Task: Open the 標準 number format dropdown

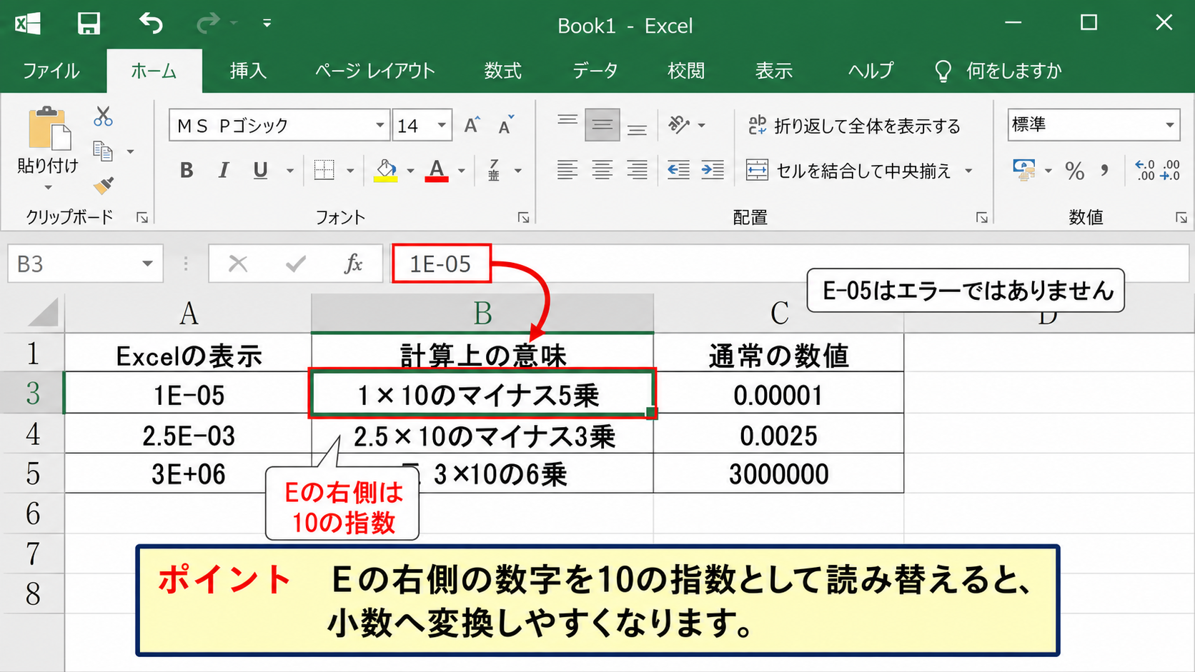Action: click(x=1170, y=125)
